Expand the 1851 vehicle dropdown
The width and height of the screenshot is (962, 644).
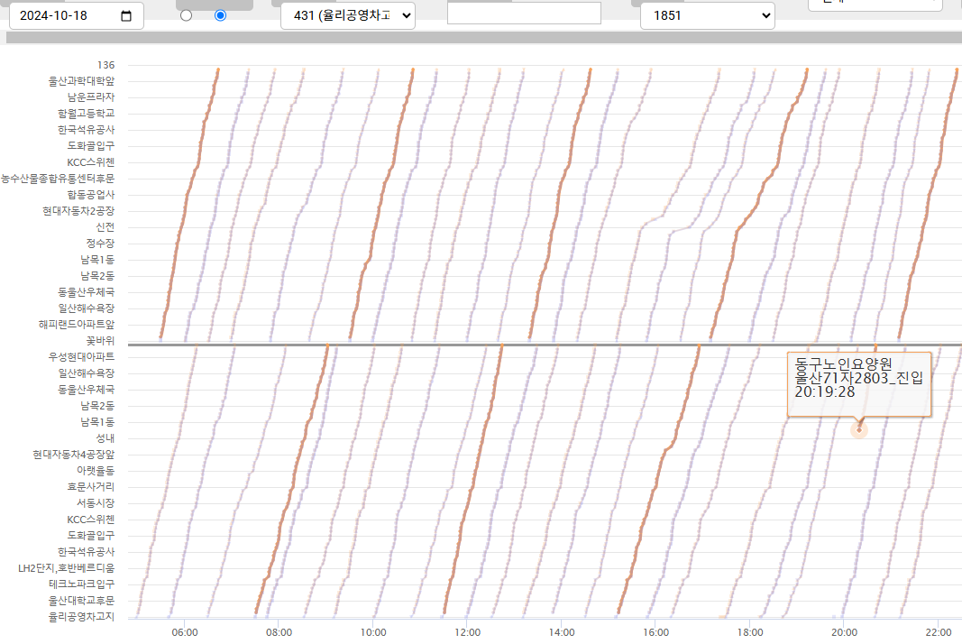(x=707, y=16)
